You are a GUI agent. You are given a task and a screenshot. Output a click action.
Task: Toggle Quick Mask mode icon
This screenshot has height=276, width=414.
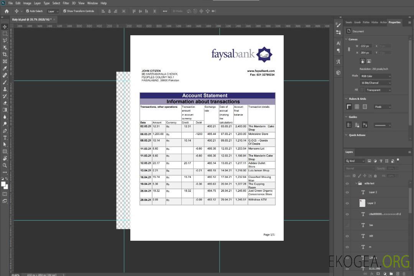click(x=5, y=194)
